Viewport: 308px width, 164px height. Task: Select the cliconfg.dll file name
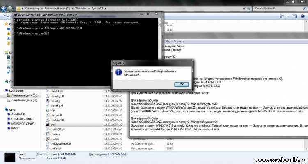pos(57,96)
